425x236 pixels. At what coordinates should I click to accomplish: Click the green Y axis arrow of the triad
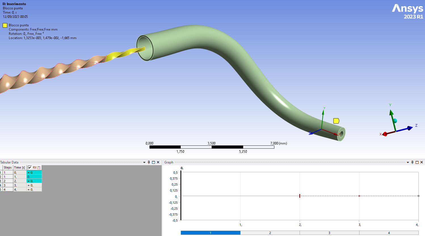(x=392, y=113)
